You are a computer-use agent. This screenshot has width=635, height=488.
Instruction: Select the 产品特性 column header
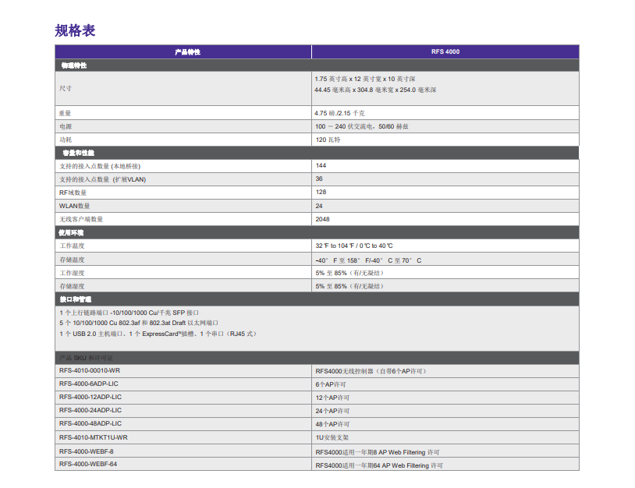pos(187,51)
